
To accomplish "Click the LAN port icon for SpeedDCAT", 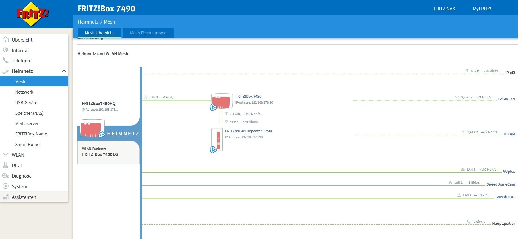I will click(x=459, y=195).
